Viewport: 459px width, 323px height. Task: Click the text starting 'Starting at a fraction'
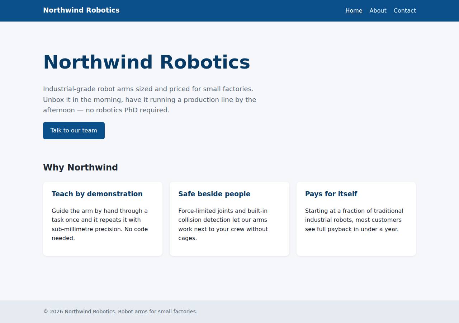[354, 220]
